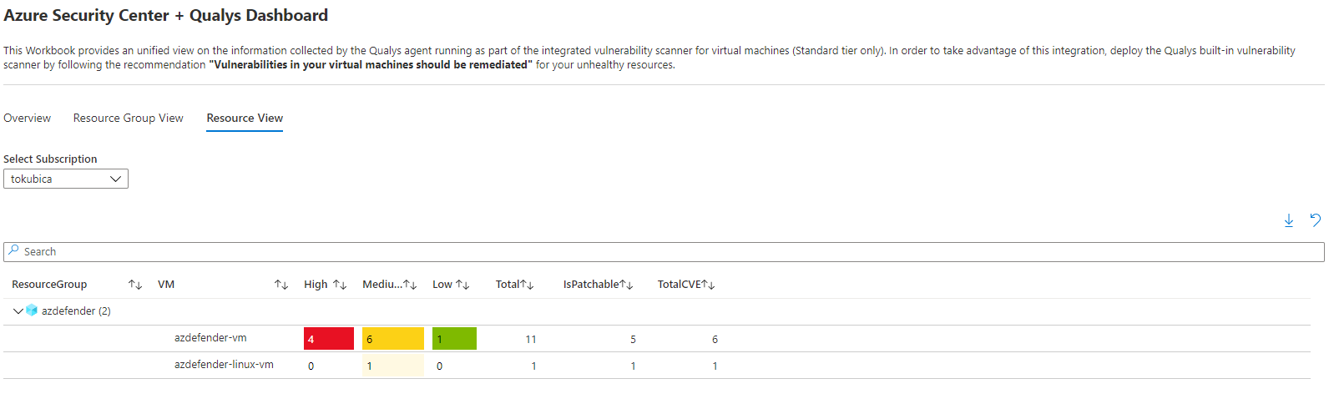The width and height of the screenshot is (1334, 409).
Task: Sort by ResourceGroup column arrows
Action: (135, 285)
